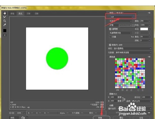Click the trash icon under color table
Image resolution: width=155 pixels, height=119 pixels.
pyautogui.click(x=143, y=90)
